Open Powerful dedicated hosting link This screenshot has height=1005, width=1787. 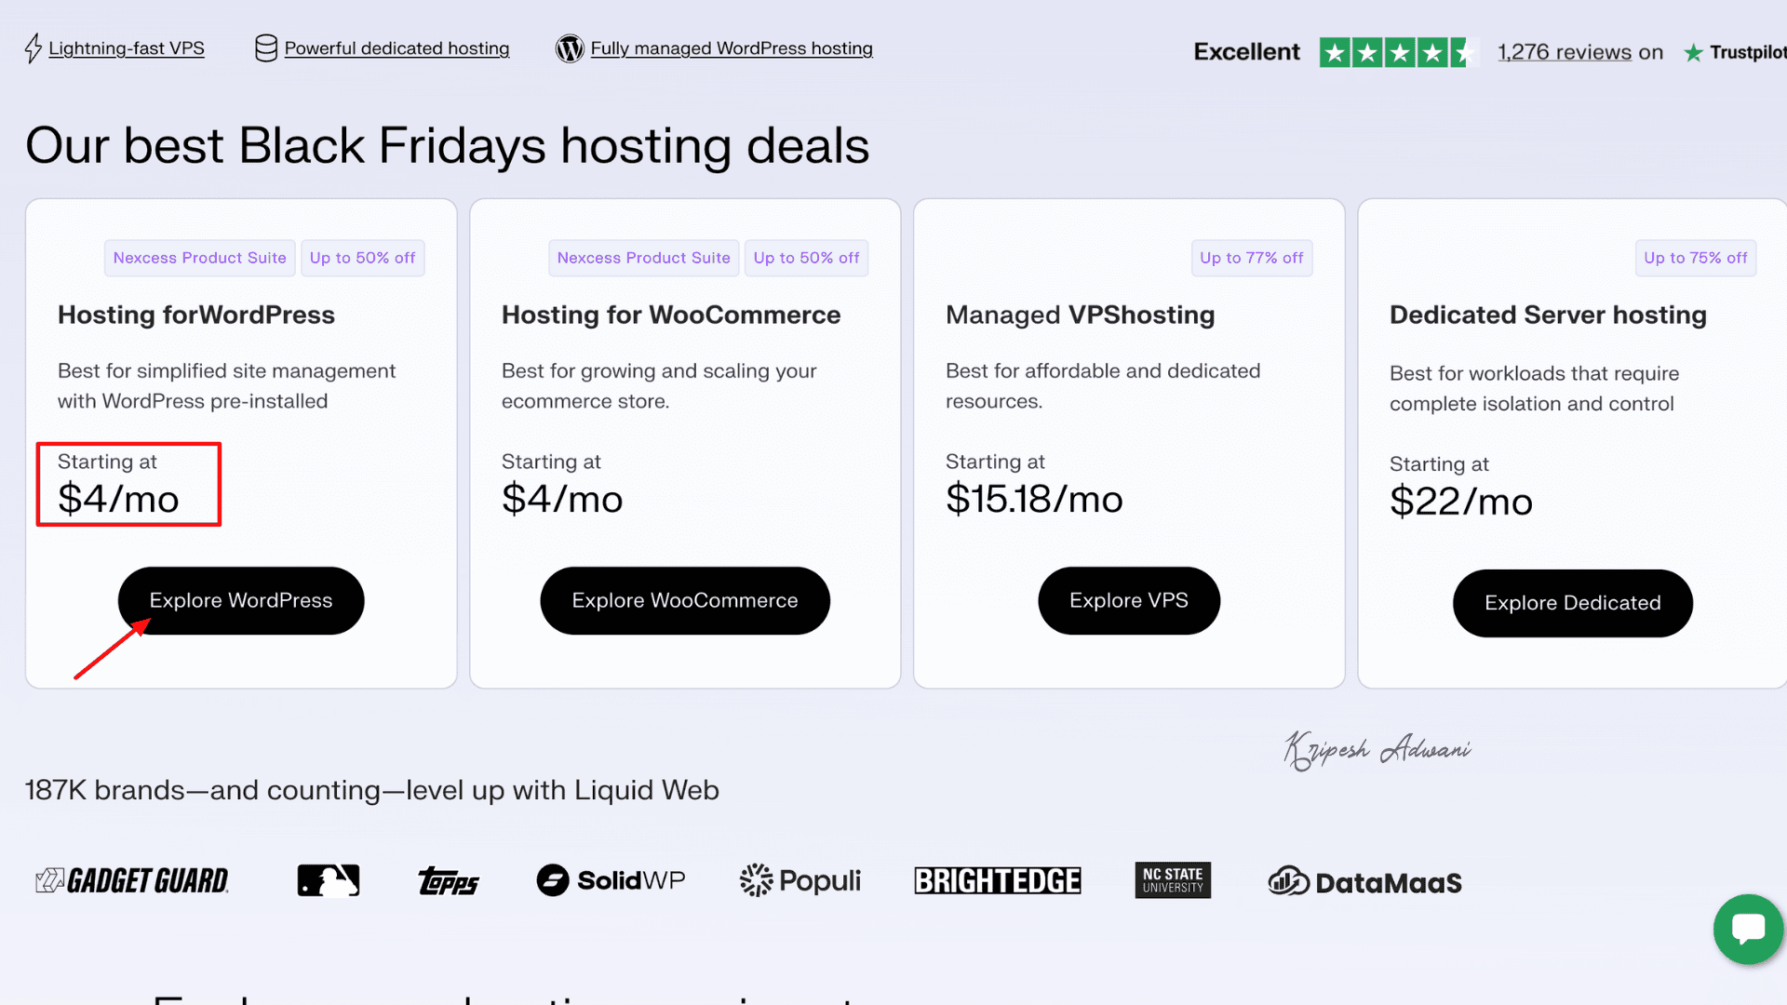pyautogui.click(x=396, y=48)
